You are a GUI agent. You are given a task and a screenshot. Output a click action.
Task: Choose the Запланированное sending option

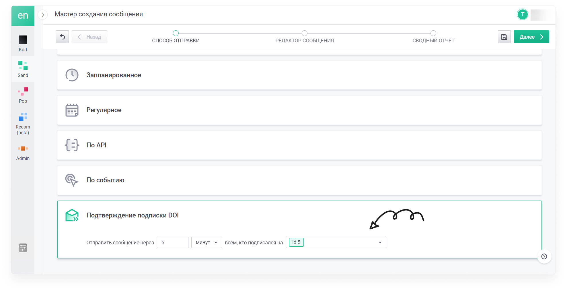(299, 75)
